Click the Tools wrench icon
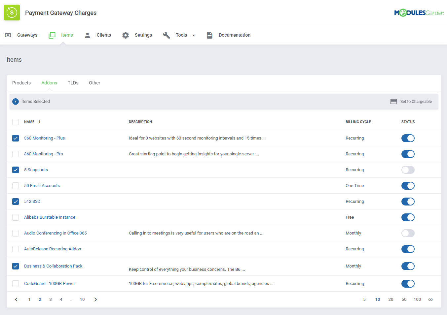This screenshot has height=315, width=447. pos(166,35)
